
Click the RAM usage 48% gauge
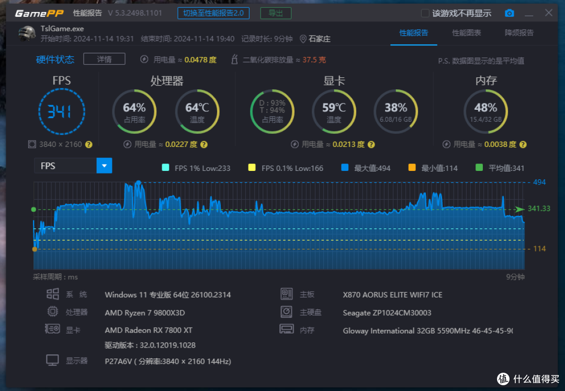click(x=485, y=112)
